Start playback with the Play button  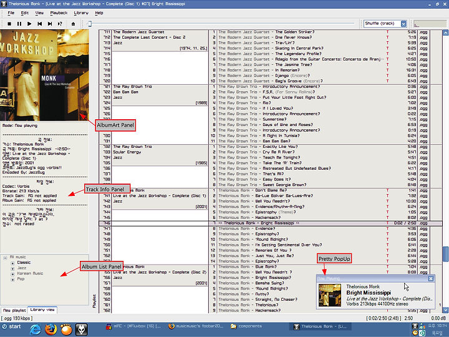(29, 24)
